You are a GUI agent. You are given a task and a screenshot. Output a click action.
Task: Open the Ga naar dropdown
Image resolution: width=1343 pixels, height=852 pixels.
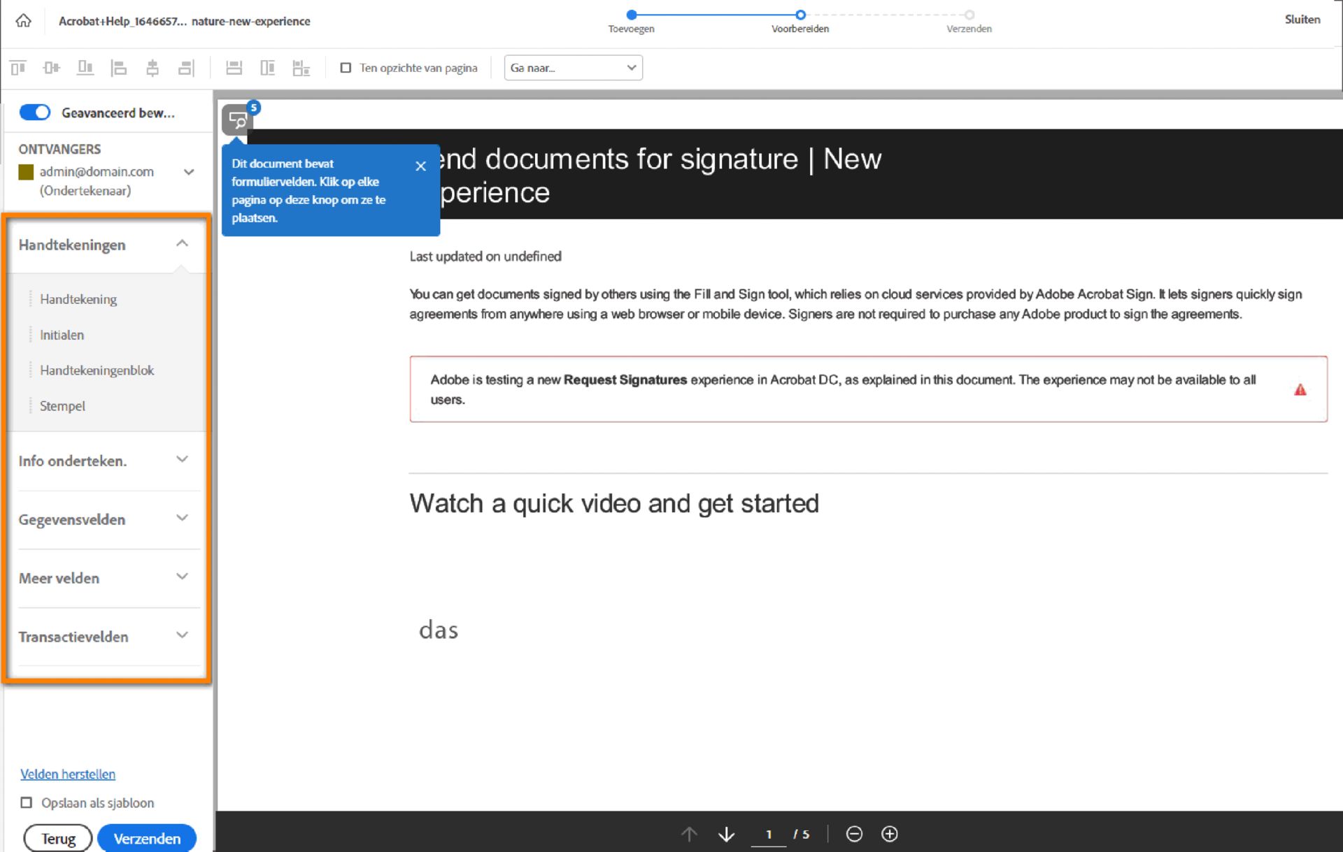573,68
